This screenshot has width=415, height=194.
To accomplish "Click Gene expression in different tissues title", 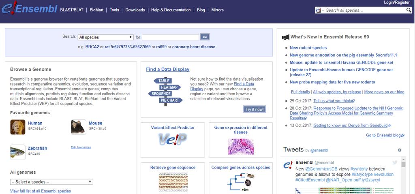I will point(241,130).
